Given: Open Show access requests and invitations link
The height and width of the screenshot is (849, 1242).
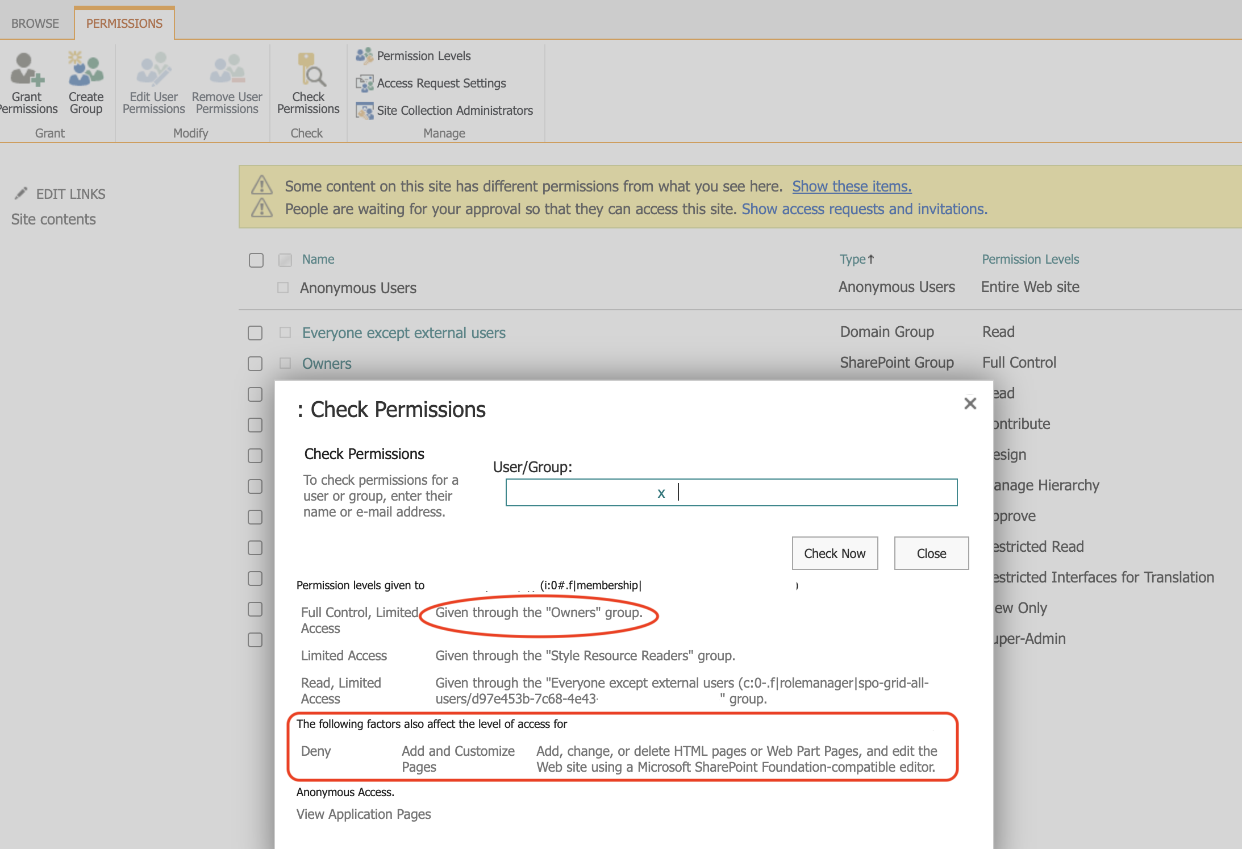Looking at the screenshot, I should pos(864,209).
